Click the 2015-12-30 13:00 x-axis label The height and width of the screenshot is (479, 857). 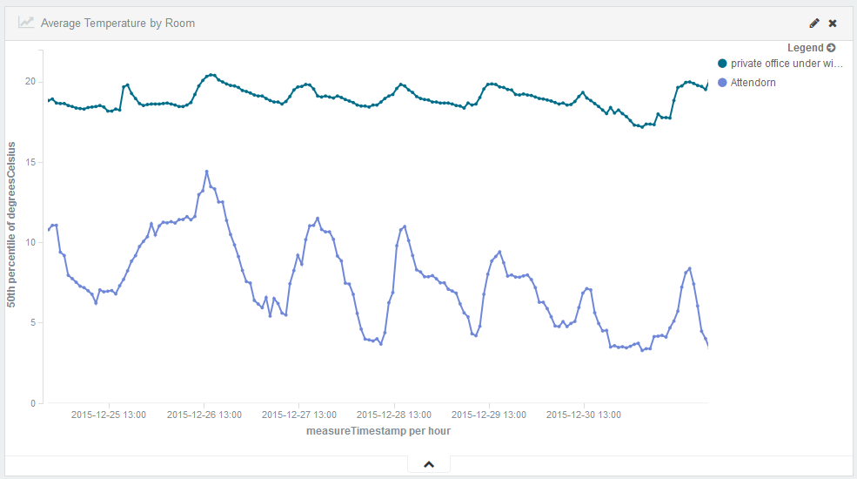pyautogui.click(x=584, y=415)
